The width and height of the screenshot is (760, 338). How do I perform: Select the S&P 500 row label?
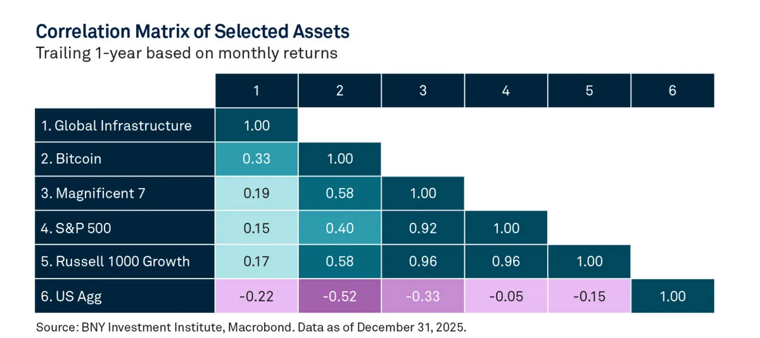pyautogui.click(x=76, y=227)
